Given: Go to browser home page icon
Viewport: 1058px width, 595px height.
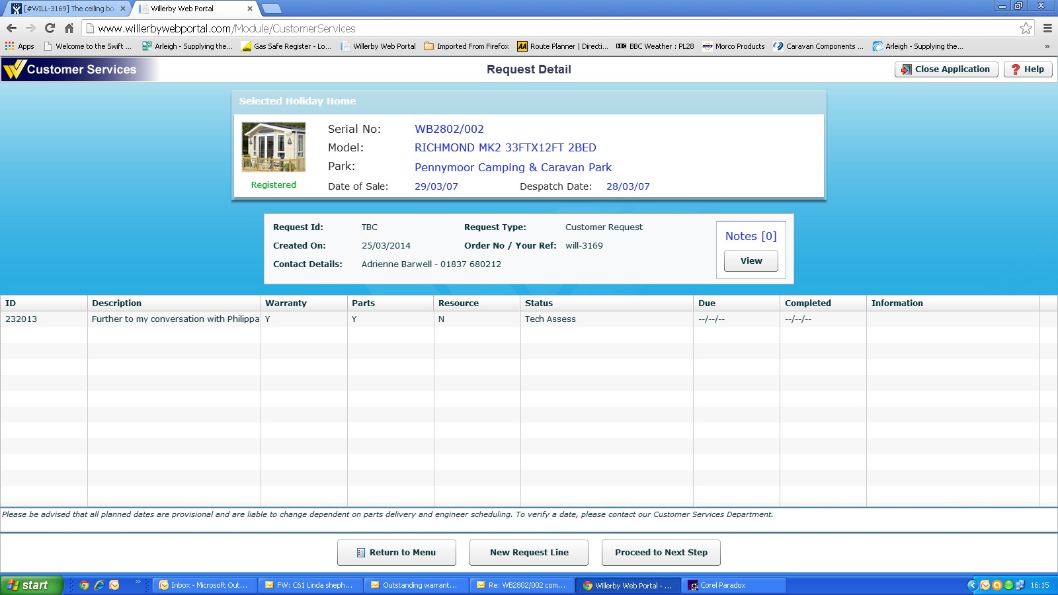Looking at the screenshot, I should pyautogui.click(x=69, y=28).
